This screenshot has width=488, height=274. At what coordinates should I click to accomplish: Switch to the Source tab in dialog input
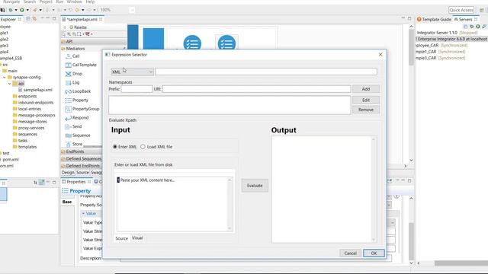click(x=122, y=238)
